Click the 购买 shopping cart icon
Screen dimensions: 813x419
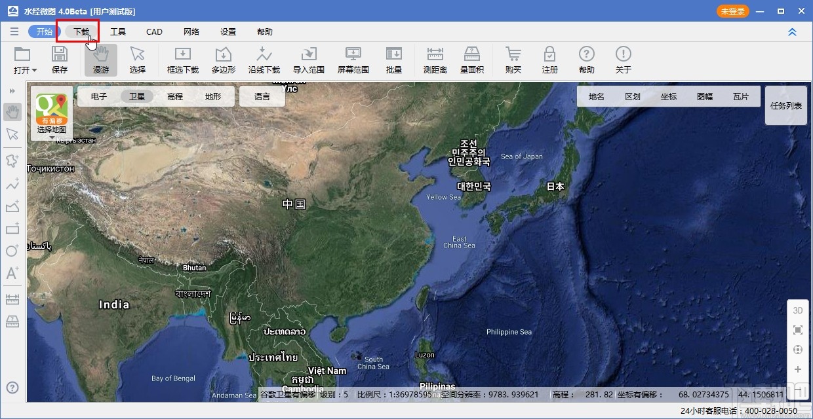(x=513, y=60)
